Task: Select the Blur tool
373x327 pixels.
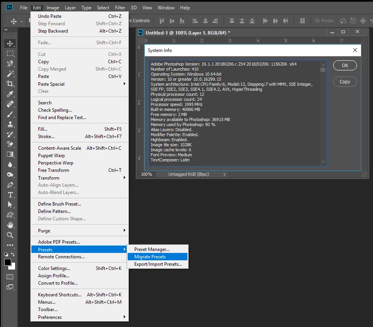Action: click(10, 164)
